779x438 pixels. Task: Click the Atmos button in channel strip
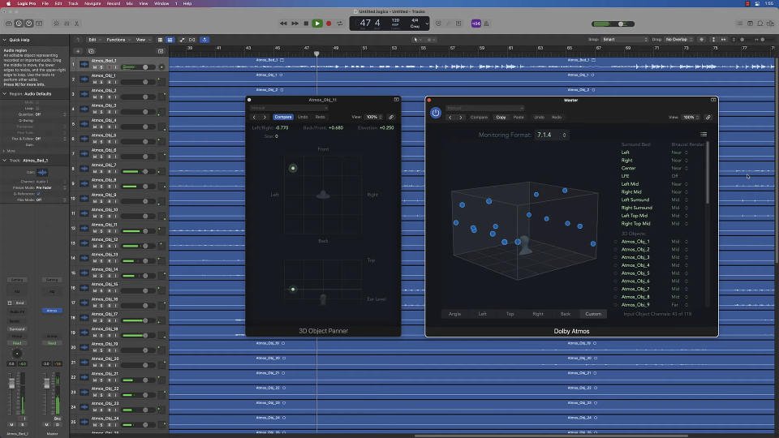(x=52, y=311)
